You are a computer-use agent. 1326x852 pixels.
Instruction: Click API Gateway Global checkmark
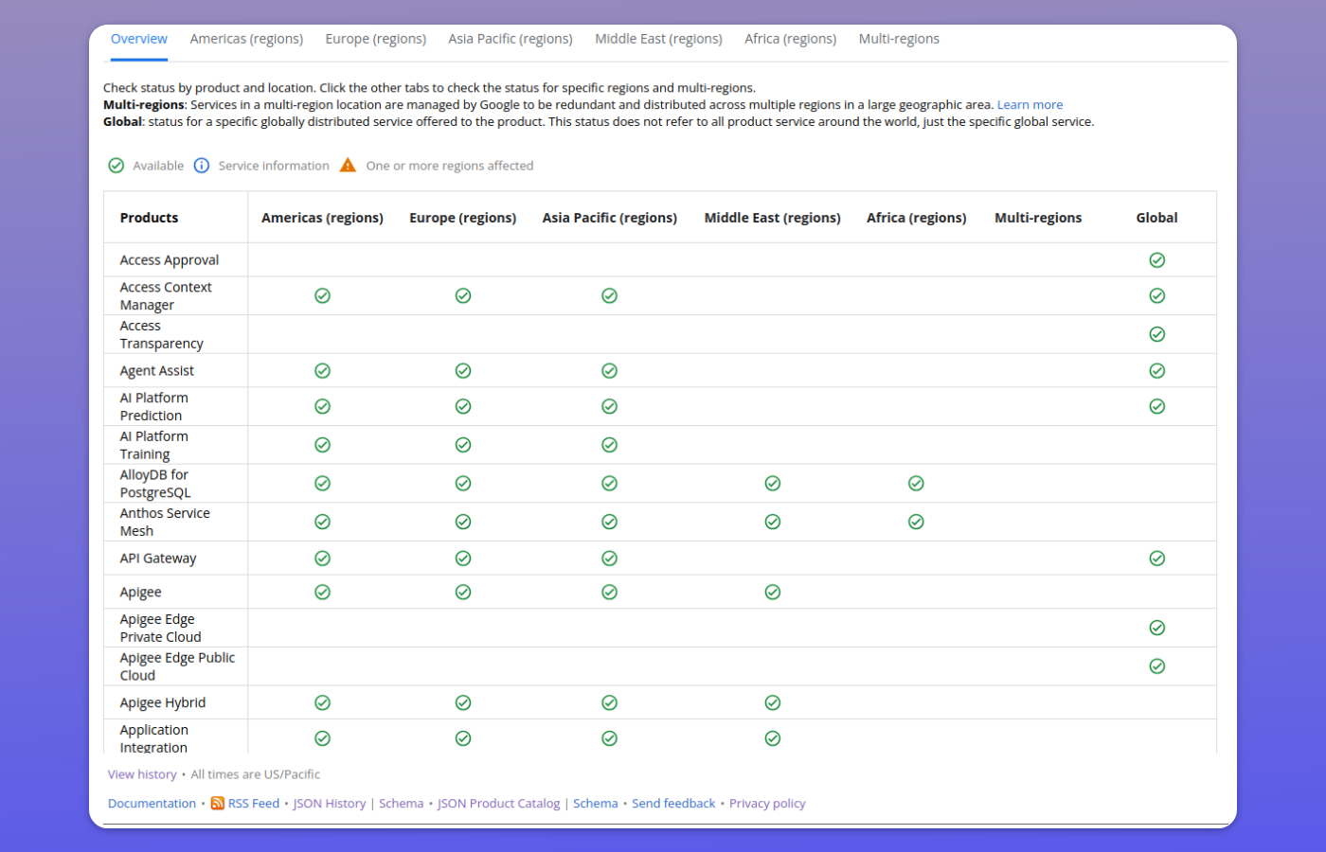(1156, 559)
